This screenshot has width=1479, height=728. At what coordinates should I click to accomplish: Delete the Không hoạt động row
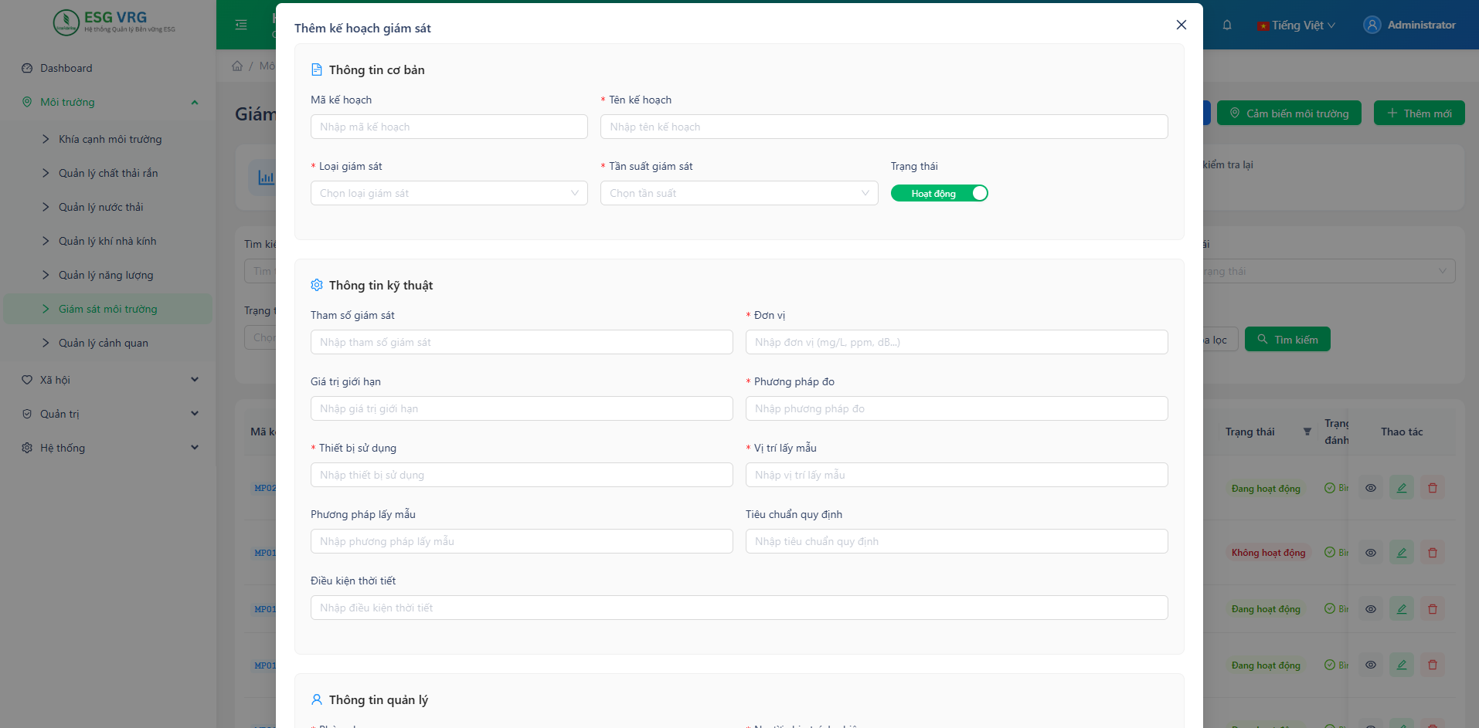coord(1433,552)
